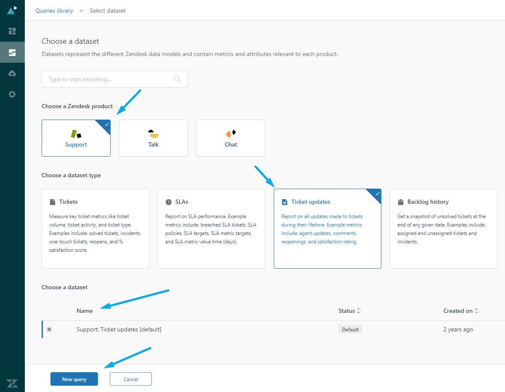Click the magnifier icon in search box
The height and width of the screenshot is (392, 505).
[x=177, y=79]
